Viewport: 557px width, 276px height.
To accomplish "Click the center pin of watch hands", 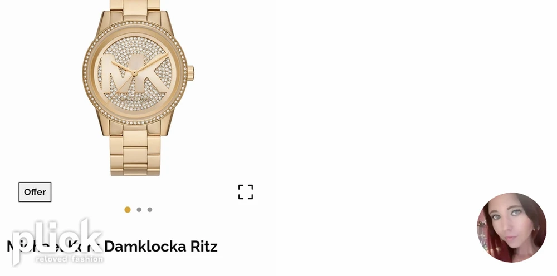I will click(135, 73).
